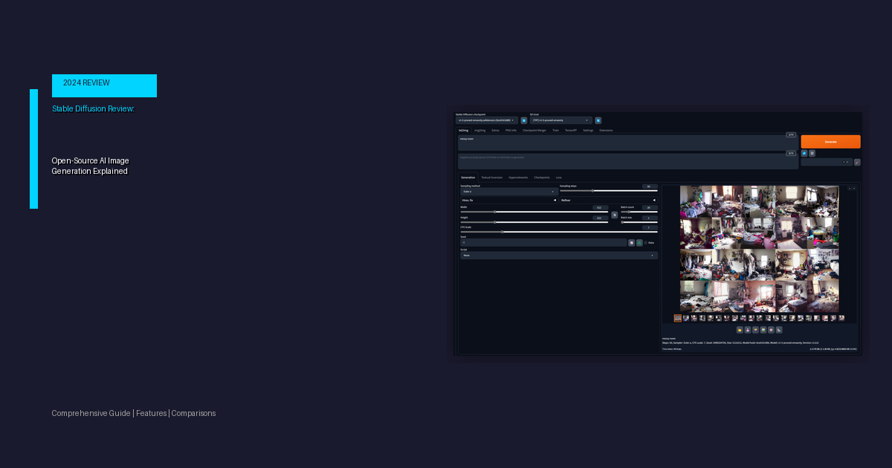Save the image with the floppy icon
892x468 pixels.
(x=748, y=330)
